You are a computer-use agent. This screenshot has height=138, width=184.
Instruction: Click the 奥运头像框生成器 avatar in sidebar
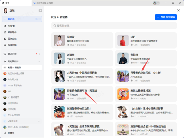pyautogui.click(x=5, y=74)
